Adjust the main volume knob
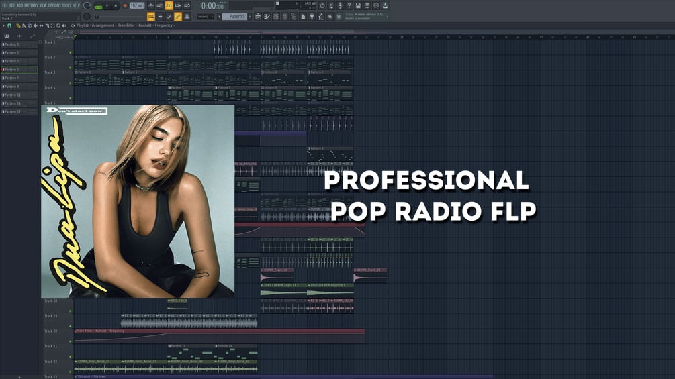675x379 pixels. pos(87,6)
